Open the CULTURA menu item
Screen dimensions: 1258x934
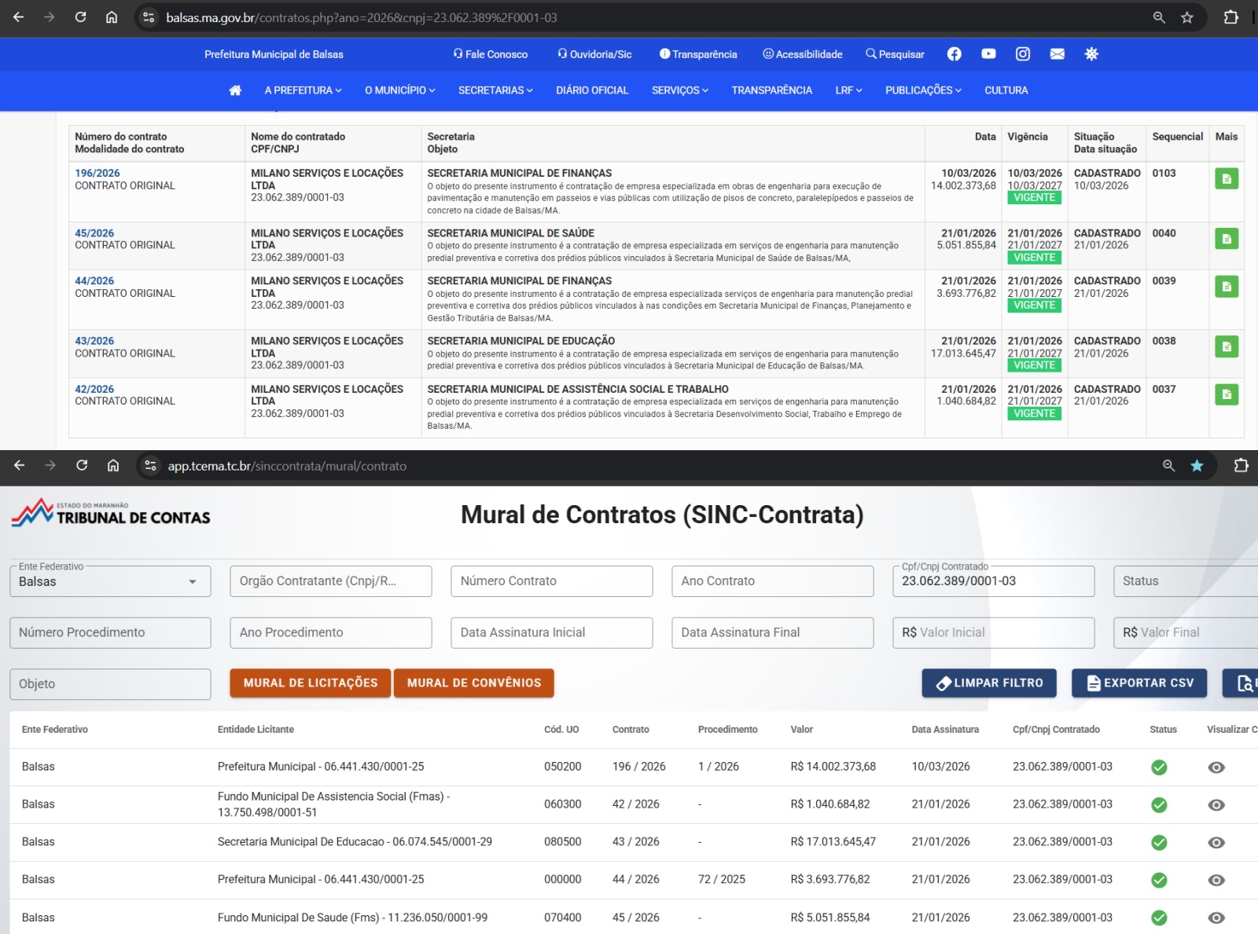pos(1006,90)
